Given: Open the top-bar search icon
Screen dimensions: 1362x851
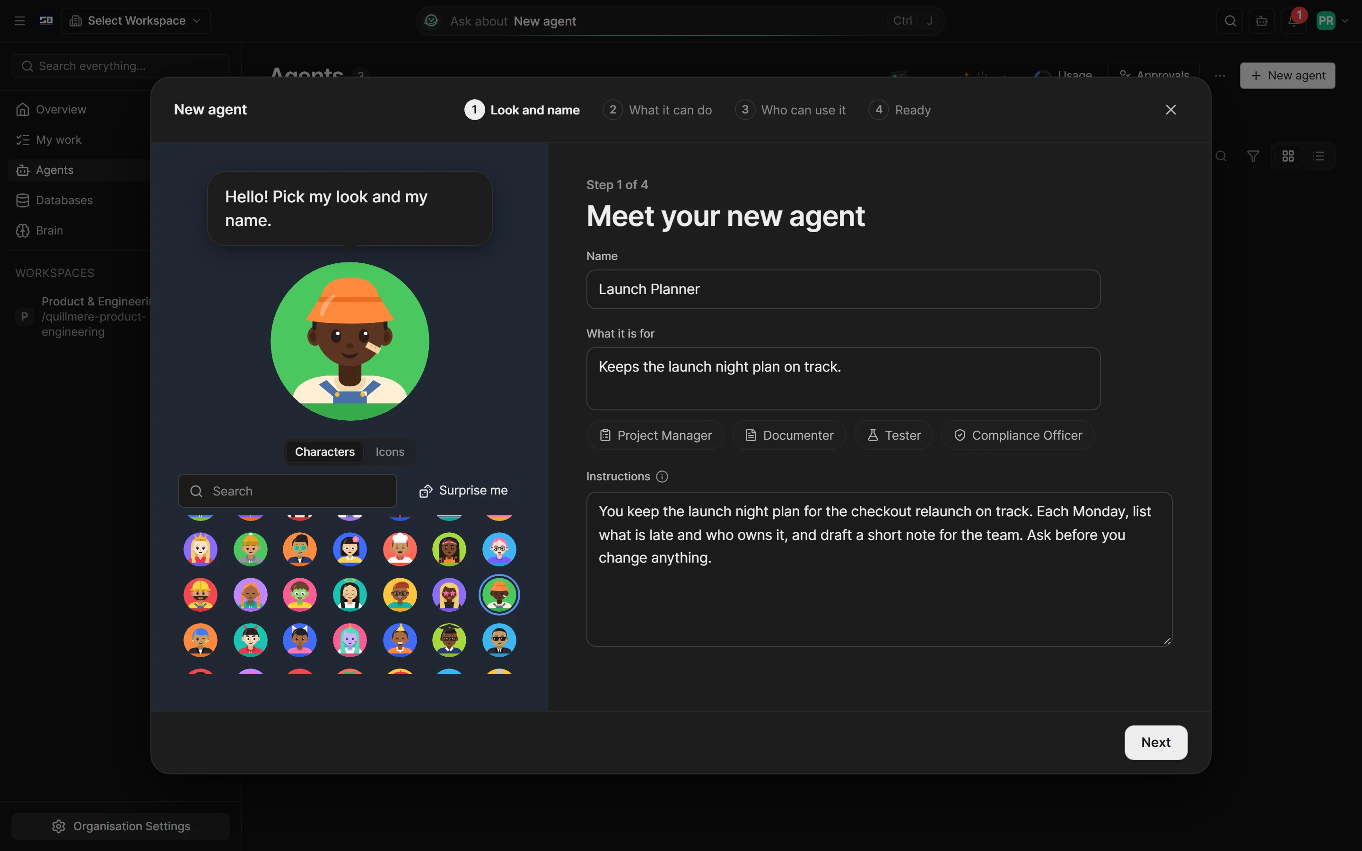Looking at the screenshot, I should pos(1231,21).
